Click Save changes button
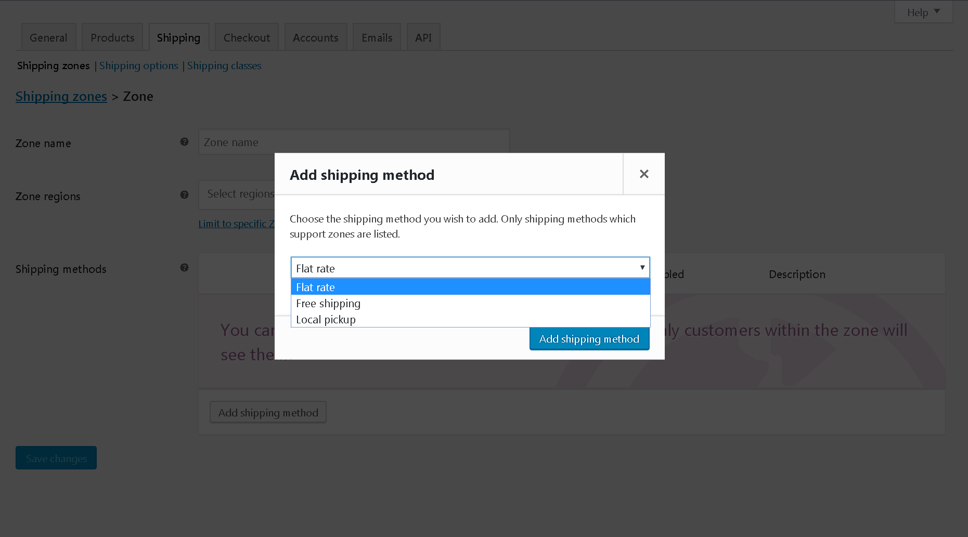The height and width of the screenshot is (537, 968). [x=56, y=458]
